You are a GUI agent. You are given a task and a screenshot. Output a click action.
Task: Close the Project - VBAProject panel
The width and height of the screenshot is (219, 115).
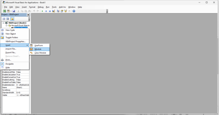tap(28, 15)
